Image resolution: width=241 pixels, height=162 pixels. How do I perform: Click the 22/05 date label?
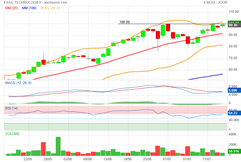28,159
